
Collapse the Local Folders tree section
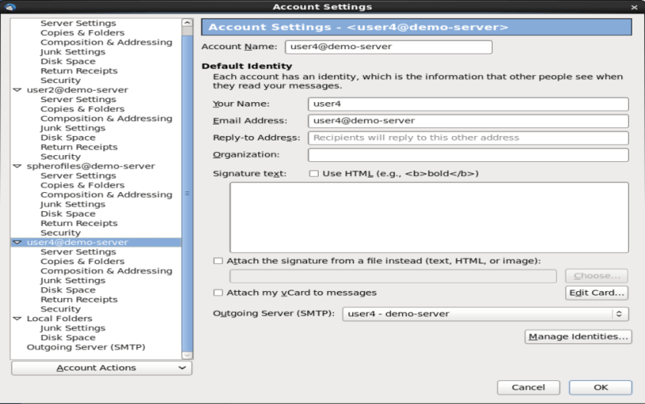pos(18,319)
